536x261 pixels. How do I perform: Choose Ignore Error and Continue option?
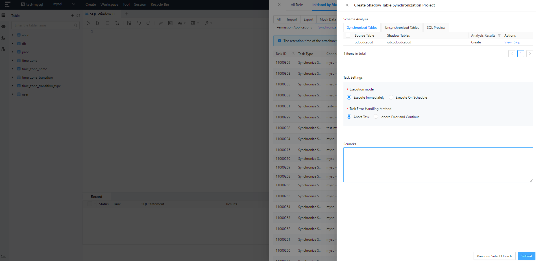(376, 117)
